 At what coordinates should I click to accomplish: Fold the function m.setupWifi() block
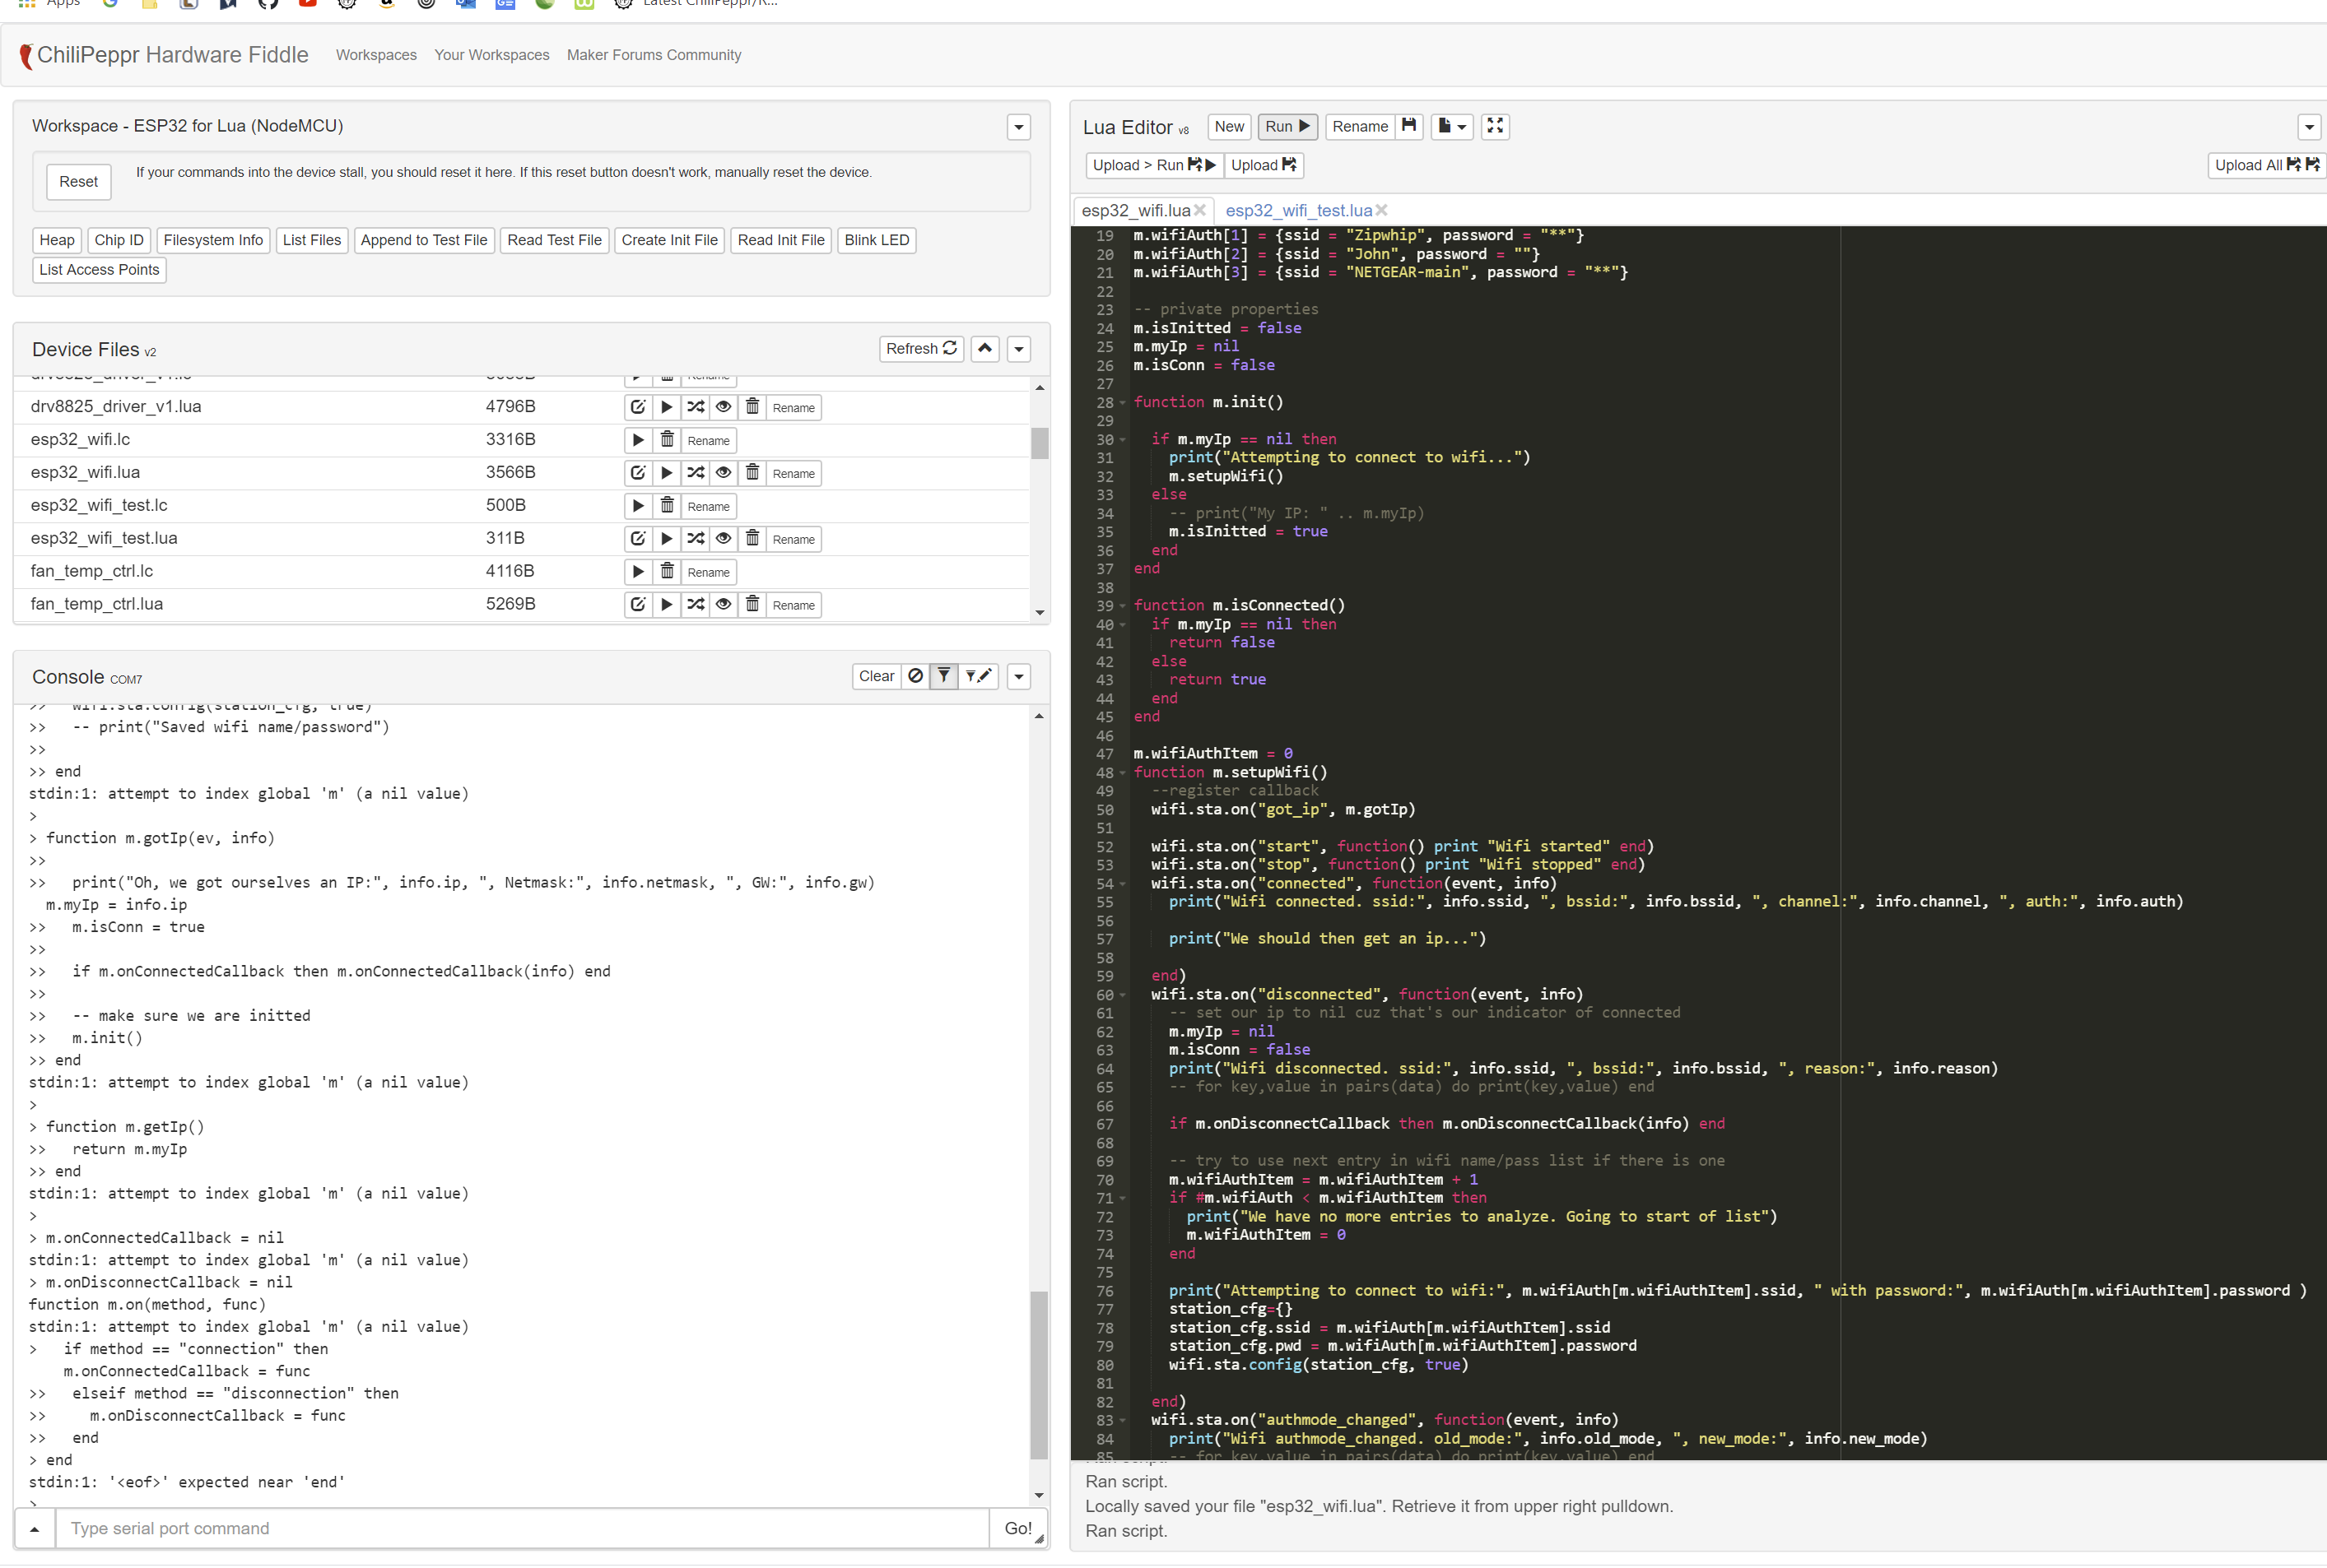pos(1123,773)
